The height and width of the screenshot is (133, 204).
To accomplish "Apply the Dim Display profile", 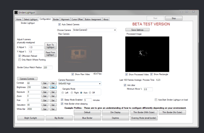I will 116,112.
